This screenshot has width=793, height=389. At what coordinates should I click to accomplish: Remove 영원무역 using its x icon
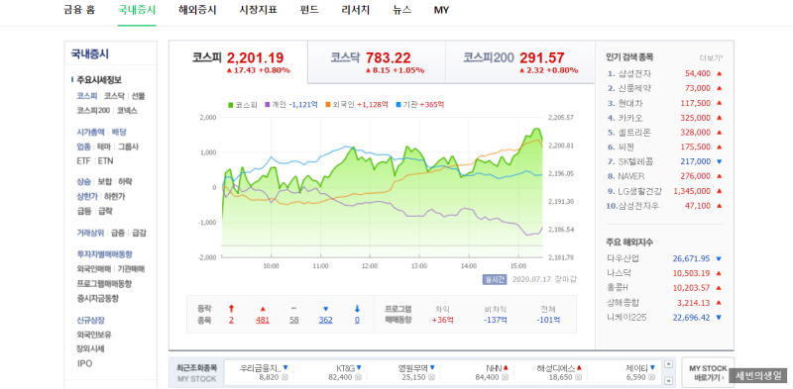pyautogui.click(x=431, y=378)
